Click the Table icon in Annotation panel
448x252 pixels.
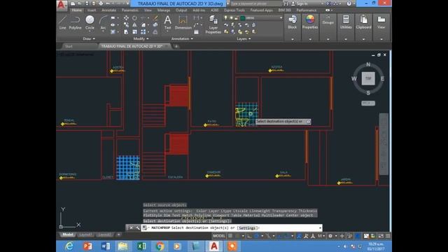point(196,32)
